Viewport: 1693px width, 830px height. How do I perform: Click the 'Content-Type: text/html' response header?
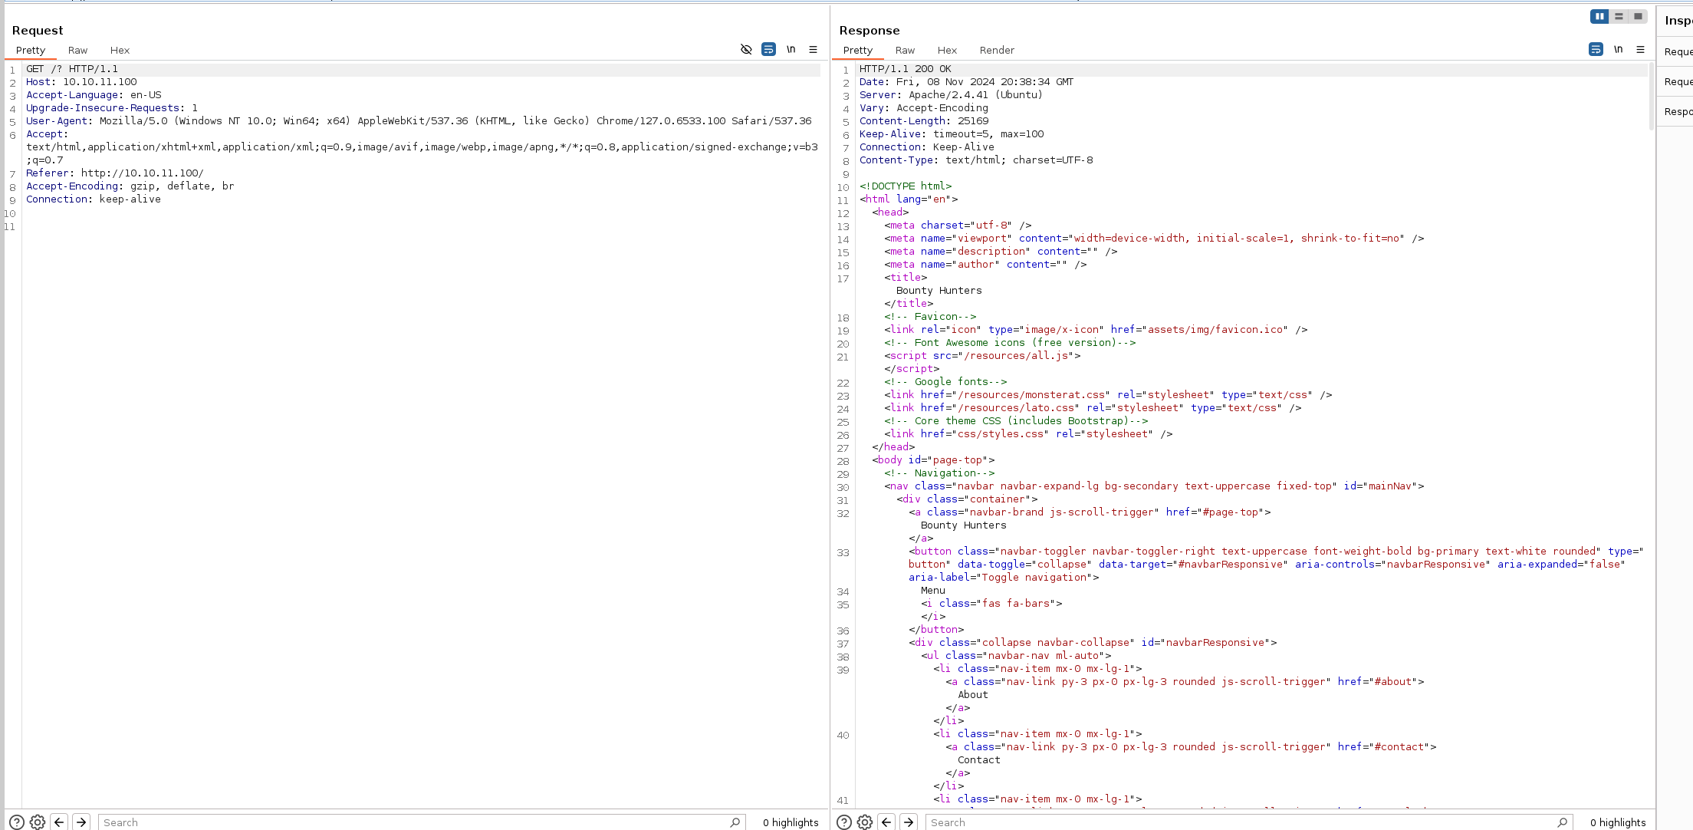point(976,160)
